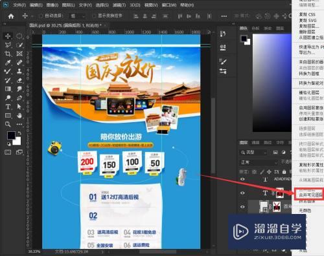The height and width of the screenshot is (256, 324).
Task: Click the foreground color swatch in toolbox
Action: click(x=11, y=136)
